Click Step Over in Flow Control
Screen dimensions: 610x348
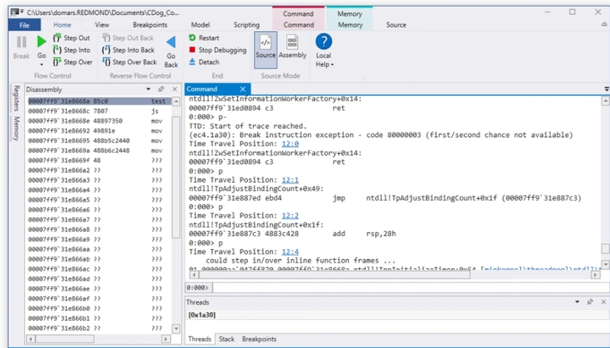click(x=72, y=62)
